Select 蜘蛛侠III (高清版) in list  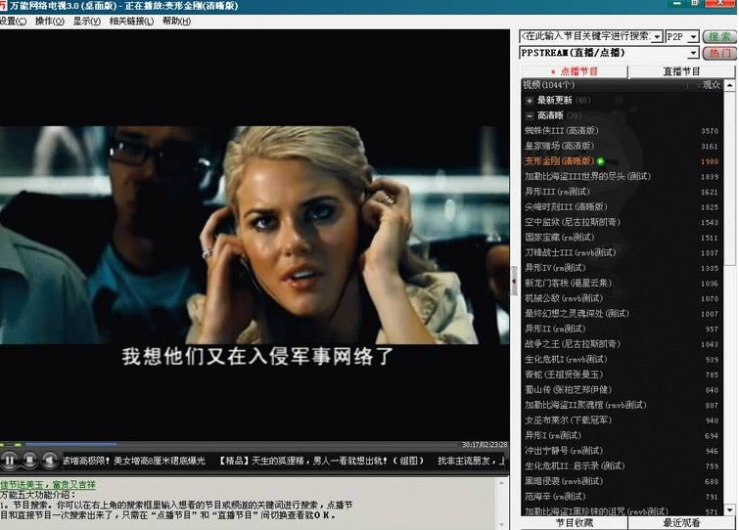(622, 131)
